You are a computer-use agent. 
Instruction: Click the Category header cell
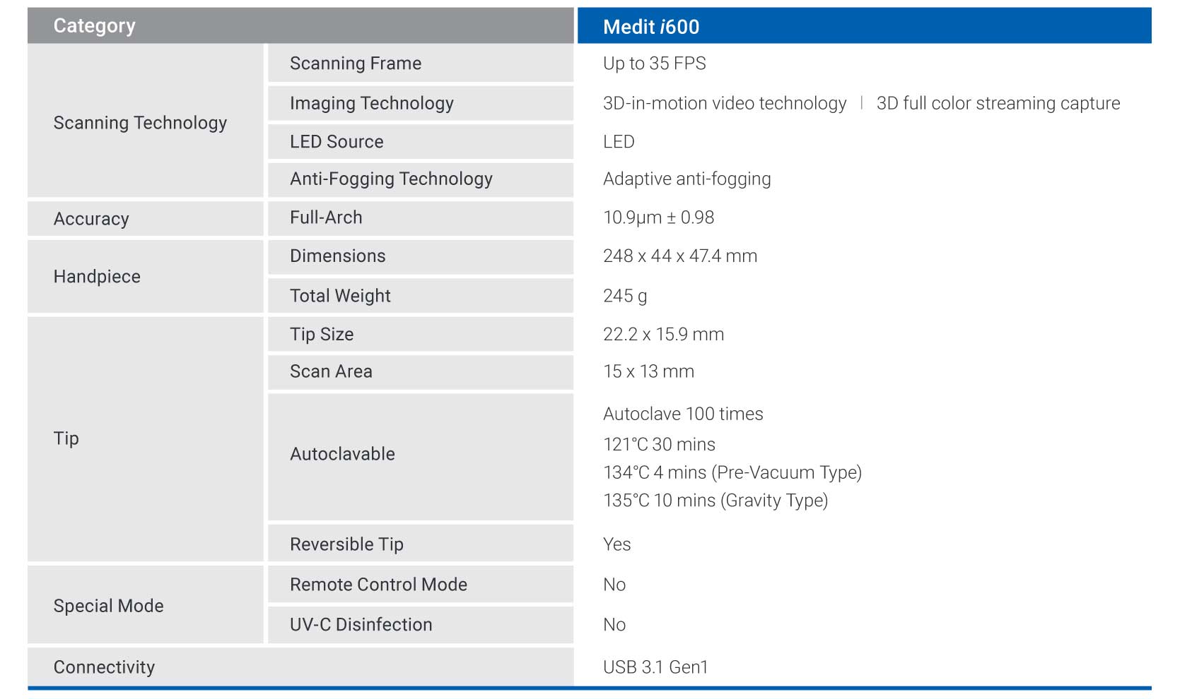(300, 25)
